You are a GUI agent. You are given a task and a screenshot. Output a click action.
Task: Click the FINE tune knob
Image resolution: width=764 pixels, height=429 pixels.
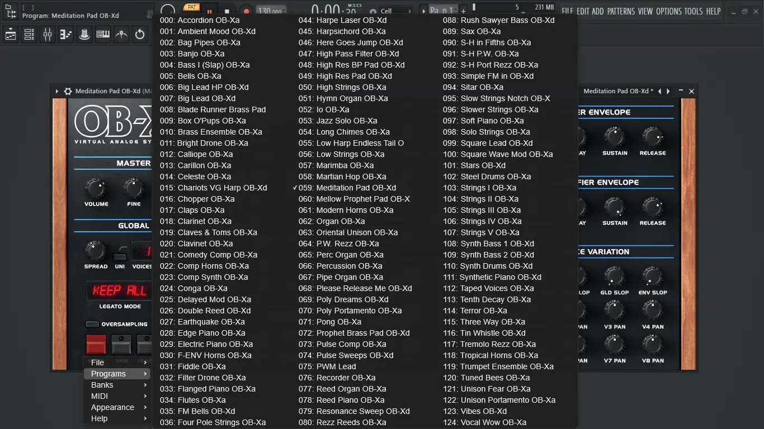coord(133,188)
